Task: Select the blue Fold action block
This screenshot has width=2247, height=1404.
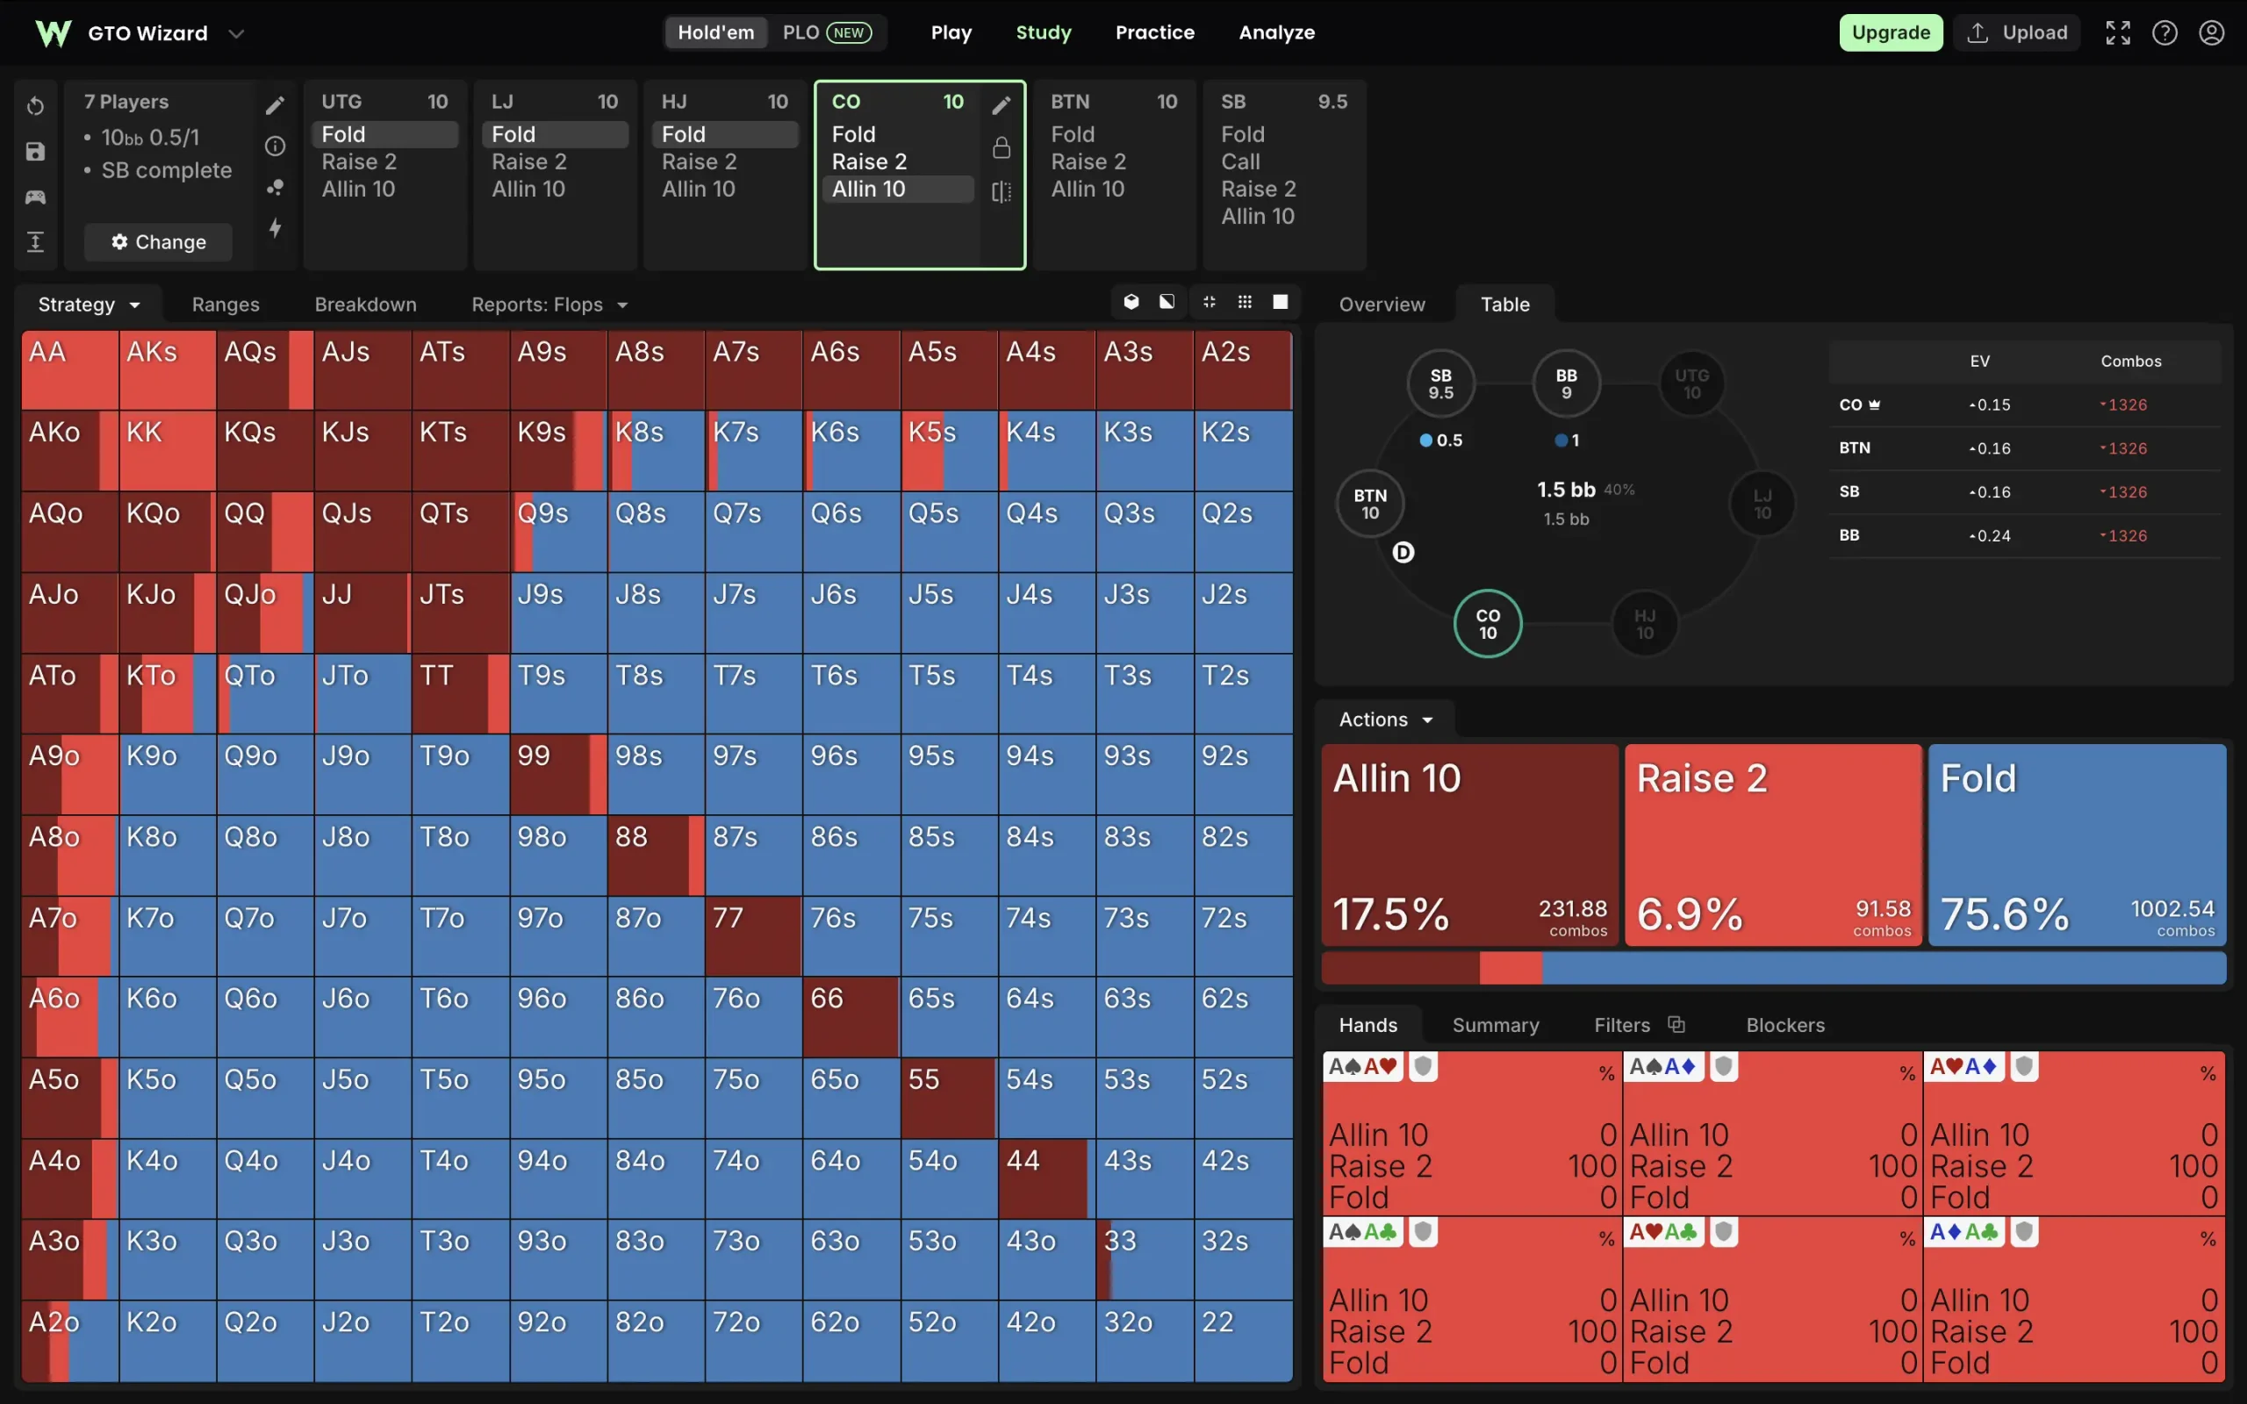Action: click(x=2077, y=845)
